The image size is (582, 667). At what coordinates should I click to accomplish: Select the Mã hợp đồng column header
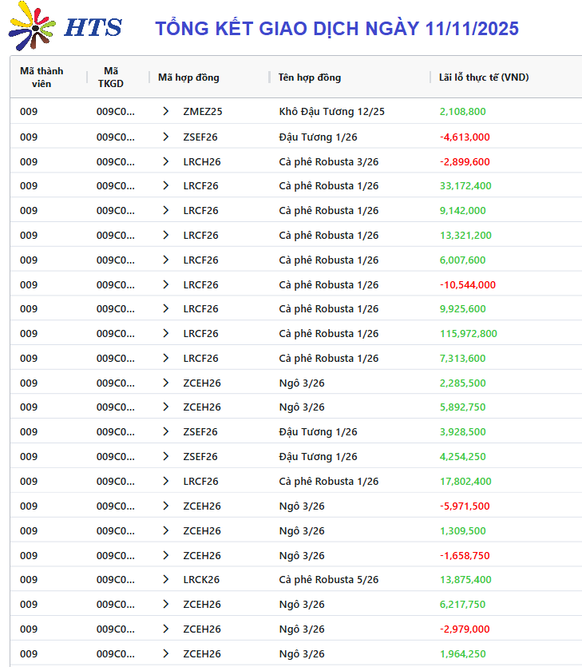(x=188, y=77)
